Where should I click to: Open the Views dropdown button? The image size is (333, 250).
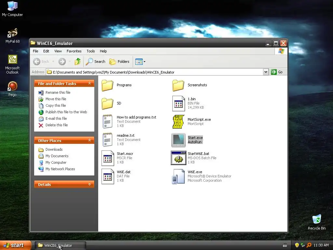tap(140, 62)
